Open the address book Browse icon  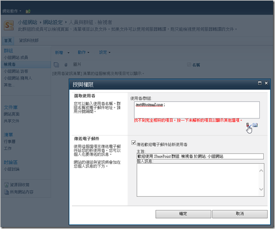coord(255,125)
